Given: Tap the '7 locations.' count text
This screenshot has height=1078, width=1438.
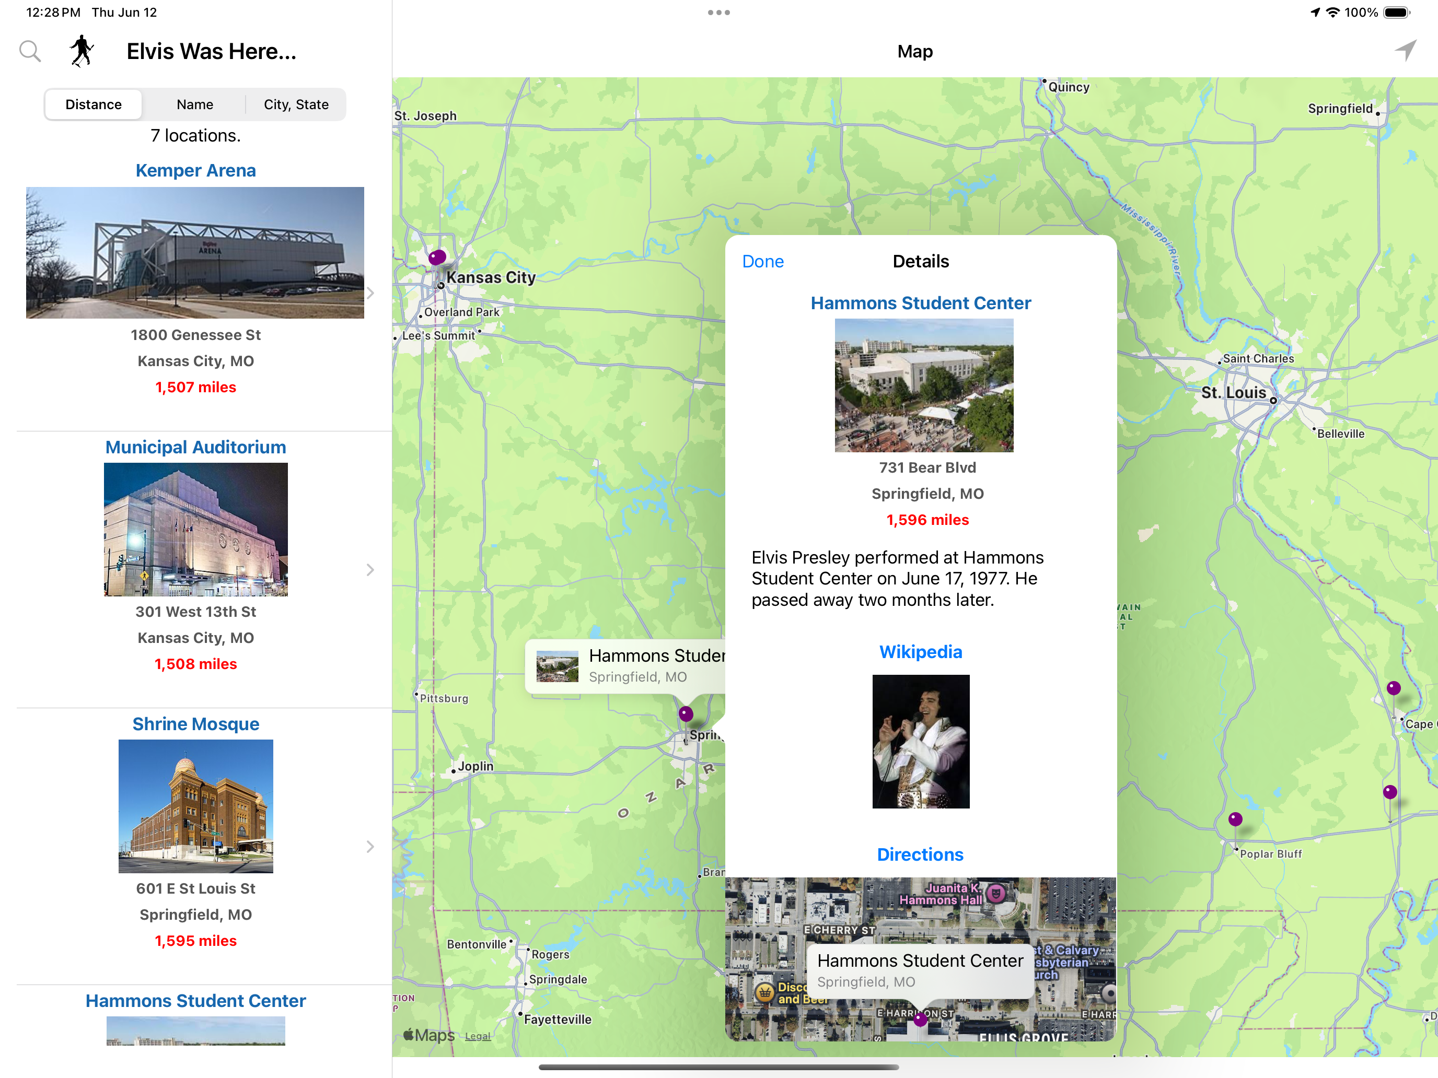Looking at the screenshot, I should pos(195,135).
